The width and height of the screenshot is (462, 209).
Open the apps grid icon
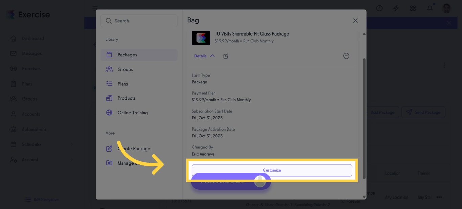413,8
